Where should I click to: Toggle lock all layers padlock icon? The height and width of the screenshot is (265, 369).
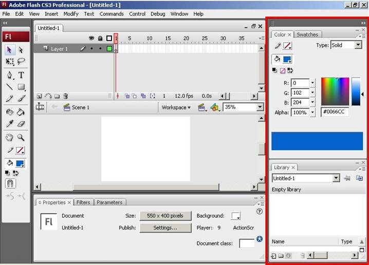click(x=100, y=38)
